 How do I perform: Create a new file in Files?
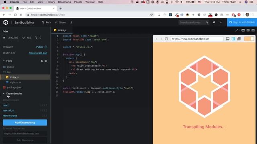42,61
